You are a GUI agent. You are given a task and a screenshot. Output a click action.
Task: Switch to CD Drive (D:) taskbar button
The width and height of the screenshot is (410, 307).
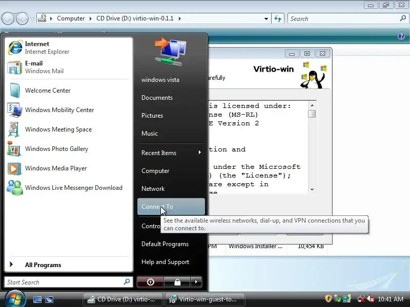122,299
